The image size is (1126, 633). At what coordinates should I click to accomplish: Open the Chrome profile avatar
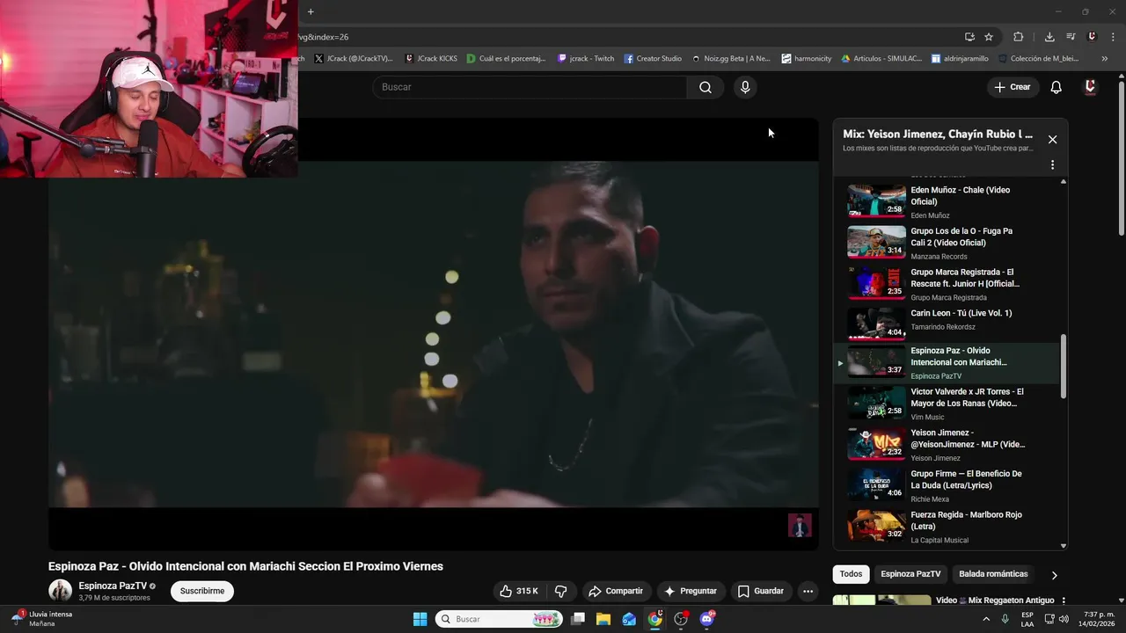[1092, 37]
